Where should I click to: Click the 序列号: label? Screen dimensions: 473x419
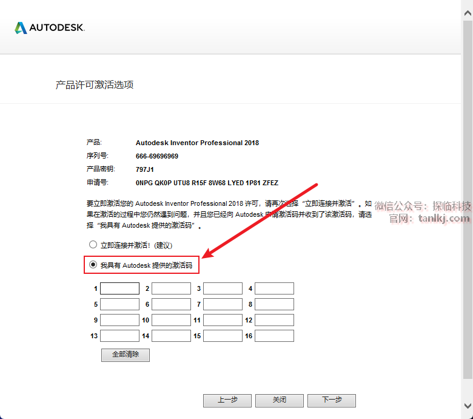(x=98, y=155)
